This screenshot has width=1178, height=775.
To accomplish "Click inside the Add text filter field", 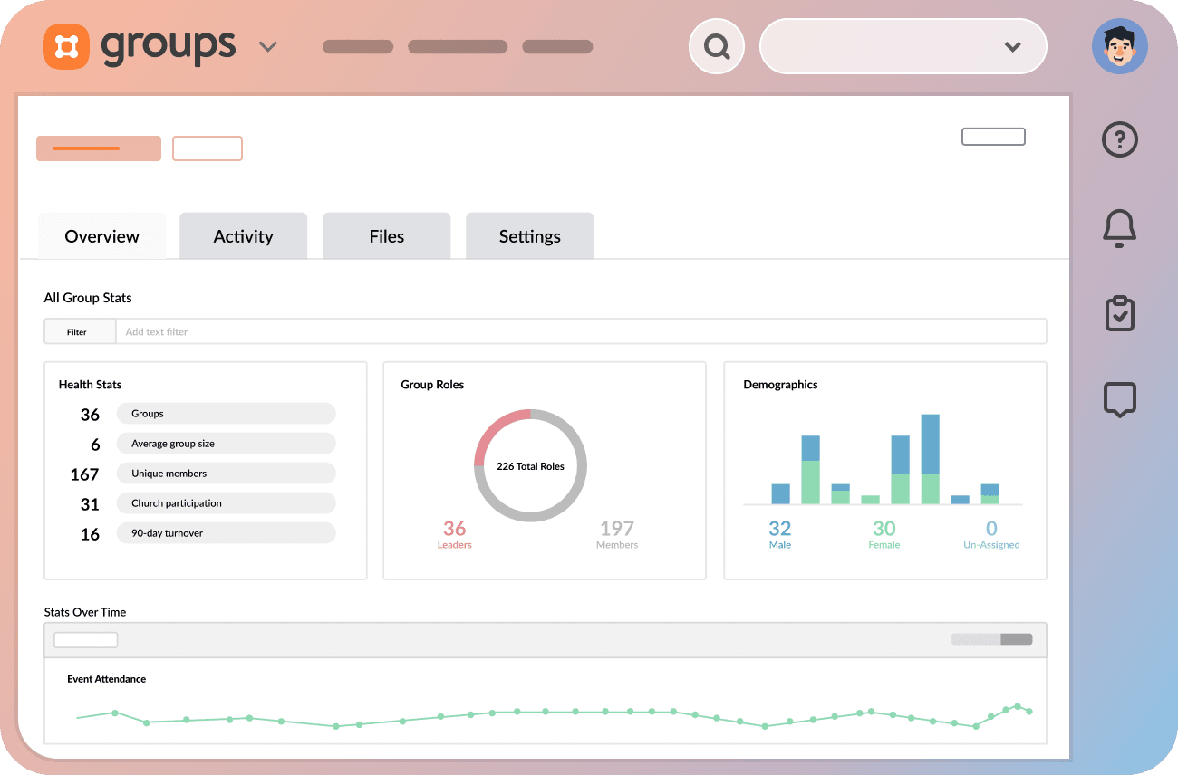I will point(362,330).
